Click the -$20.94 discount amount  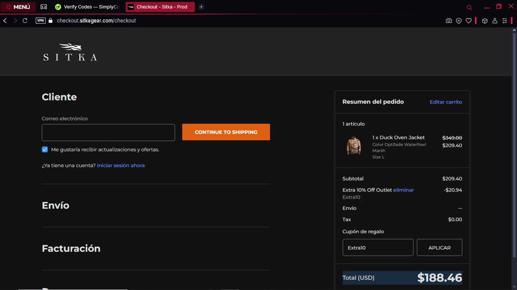pos(453,190)
